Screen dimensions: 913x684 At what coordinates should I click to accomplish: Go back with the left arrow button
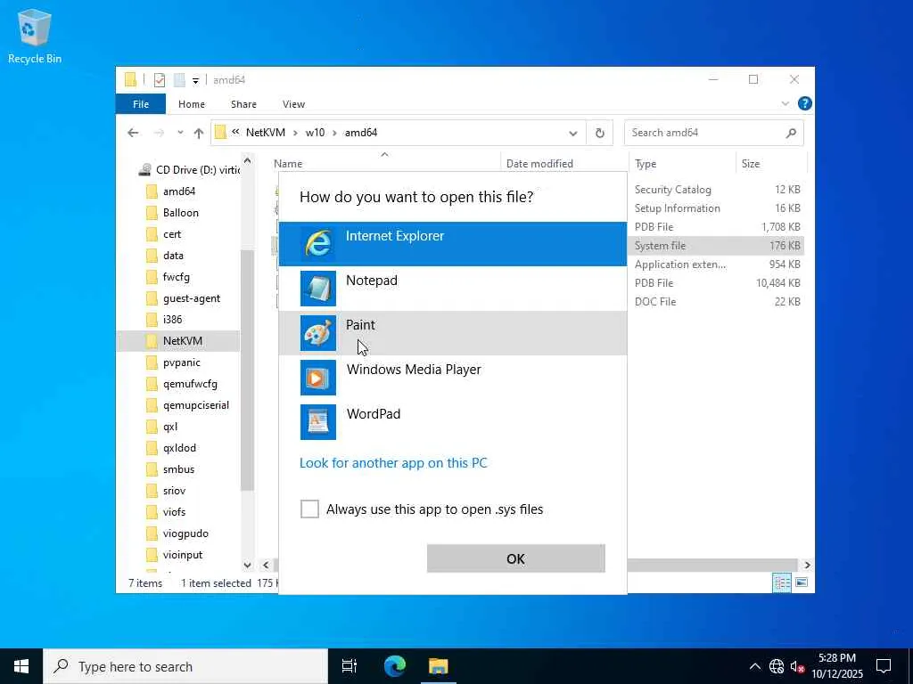[134, 133]
